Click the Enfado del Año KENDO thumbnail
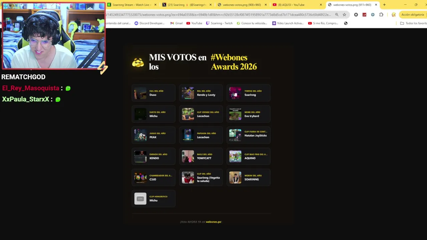The height and width of the screenshot is (240, 427). [140, 156]
